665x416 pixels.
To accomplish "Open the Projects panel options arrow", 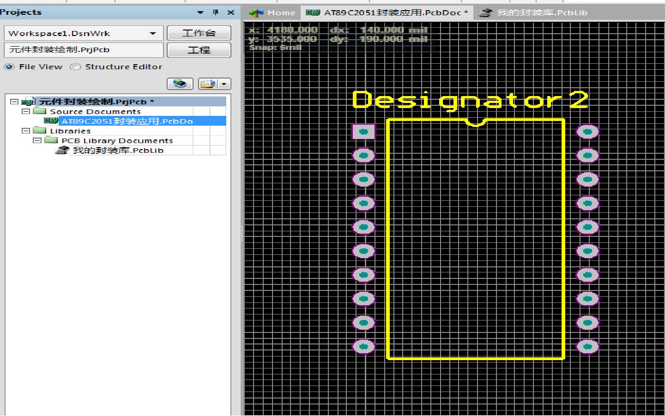I will [x=200, y=12].
